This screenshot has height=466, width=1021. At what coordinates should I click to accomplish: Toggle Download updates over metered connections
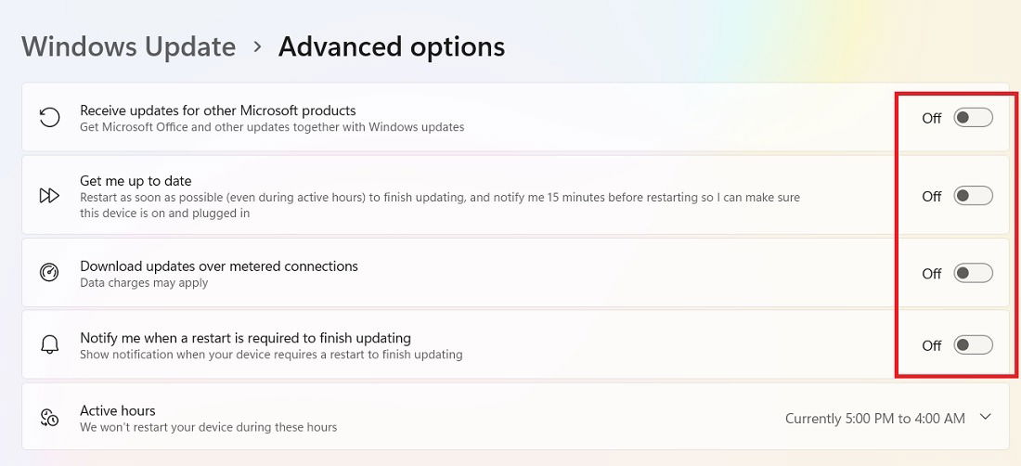pos(973,273)
